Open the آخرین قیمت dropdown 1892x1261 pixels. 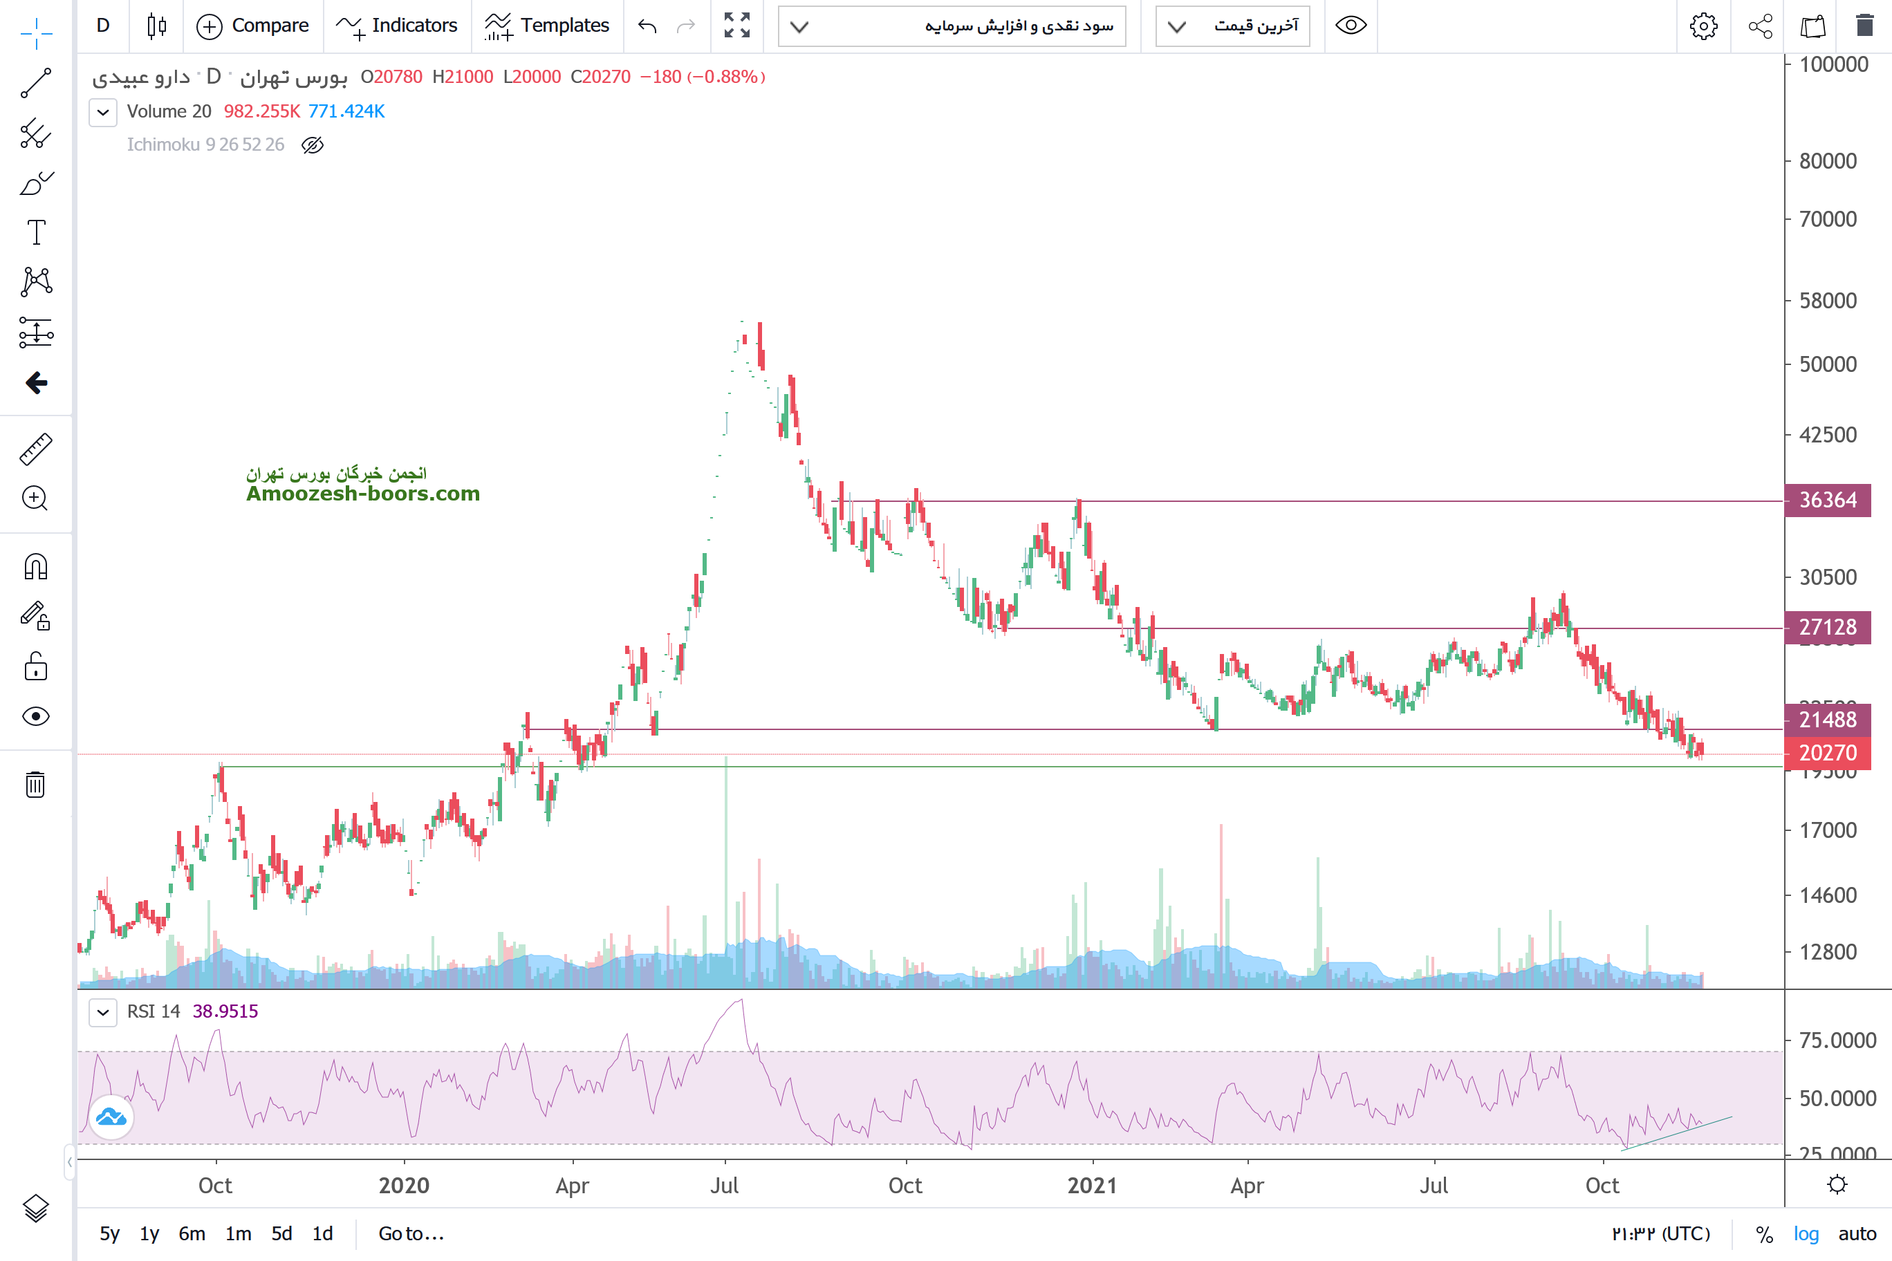pyautogui.click(x=1232, y=26)
